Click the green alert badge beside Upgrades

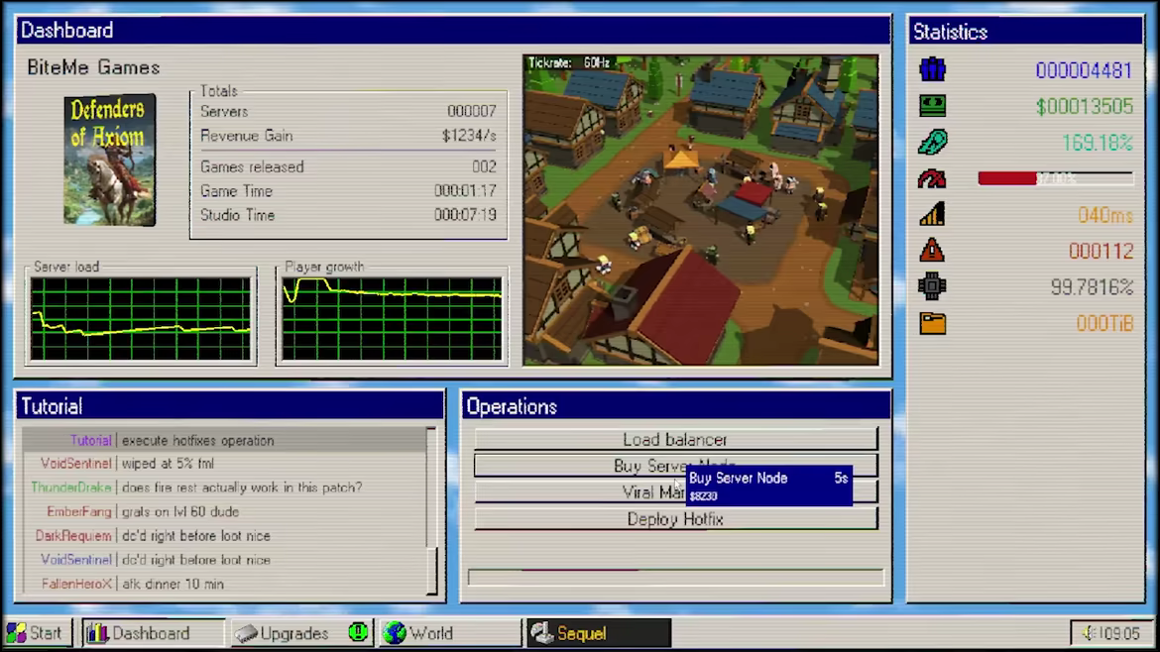pyautogui.click(x=358, y=633)
